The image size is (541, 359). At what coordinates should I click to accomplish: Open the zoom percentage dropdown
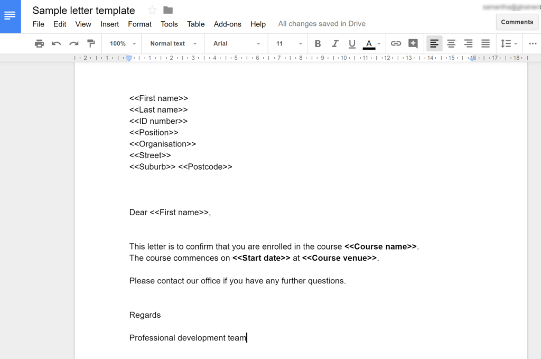(x=121, y=43)
